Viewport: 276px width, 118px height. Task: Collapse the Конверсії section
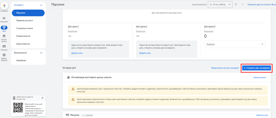coord(41,5)
